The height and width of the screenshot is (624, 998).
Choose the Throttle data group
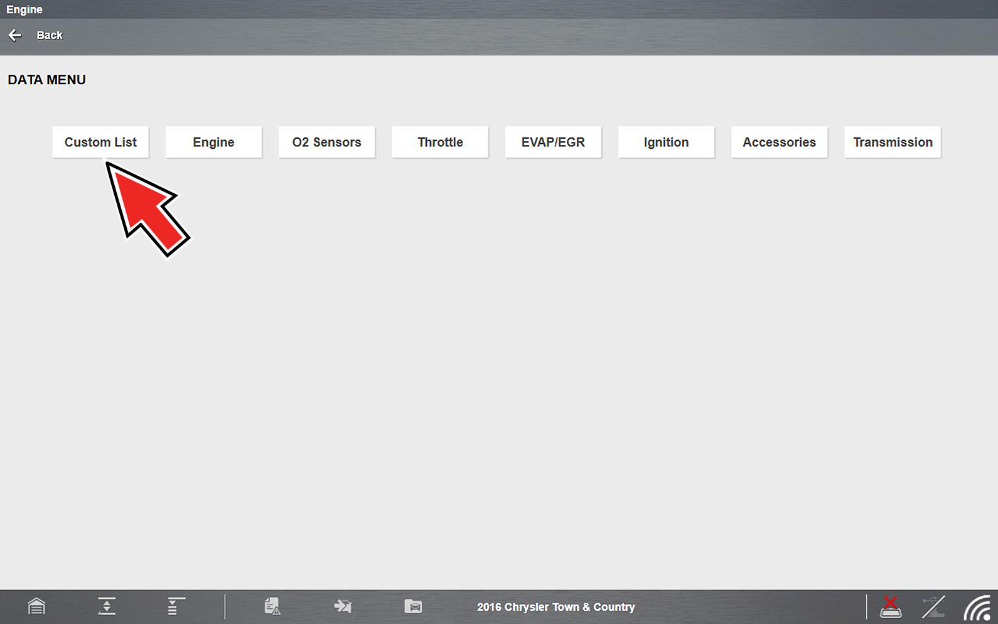(x=440, y=143)
